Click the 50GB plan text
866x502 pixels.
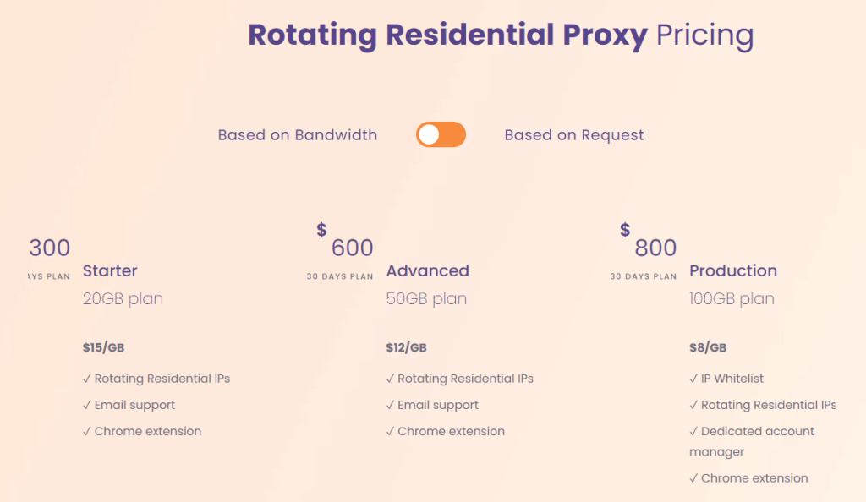[426, 299]
